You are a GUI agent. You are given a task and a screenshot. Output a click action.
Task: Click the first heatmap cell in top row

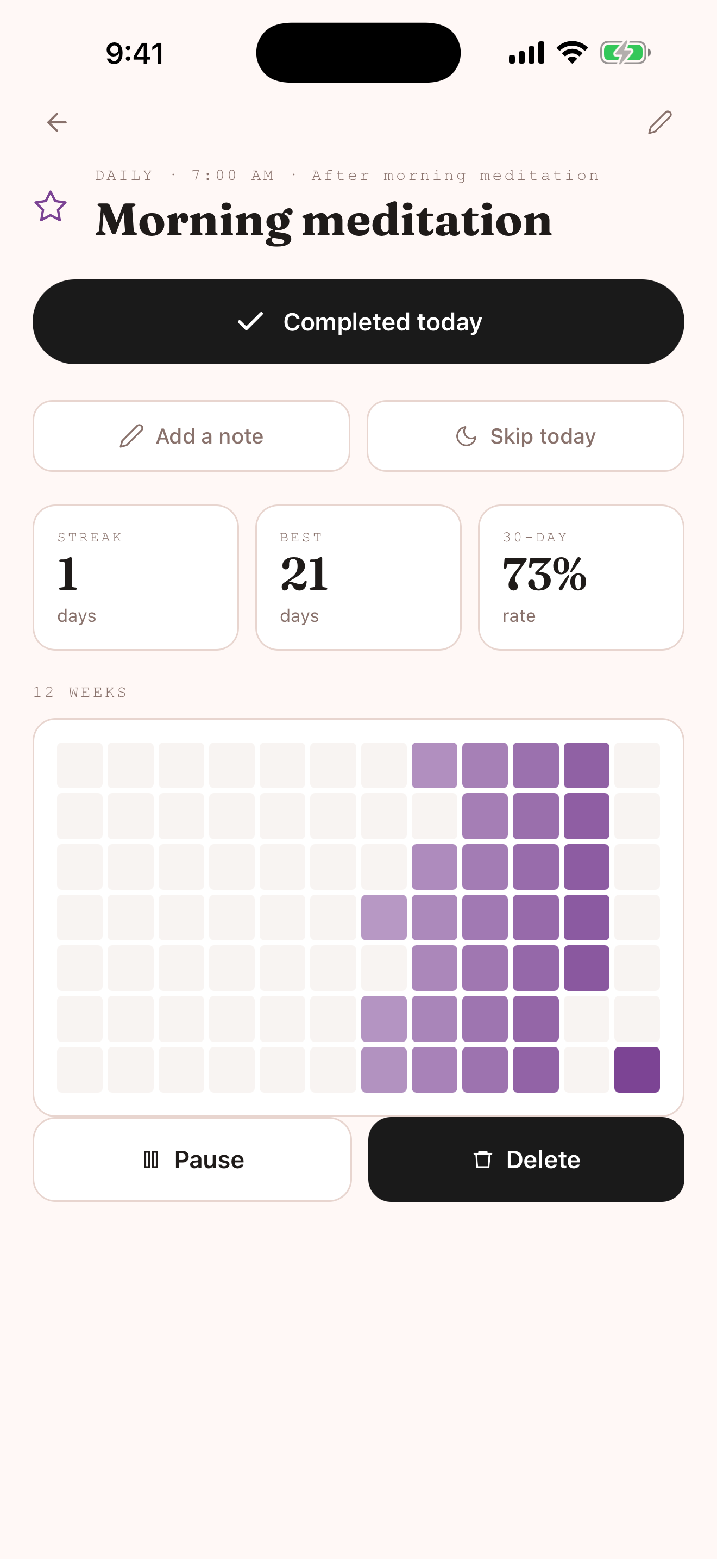(80, 765)
